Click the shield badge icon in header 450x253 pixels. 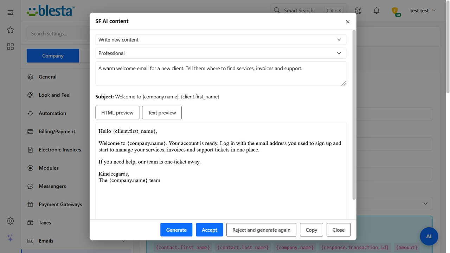(x=396, y=11)
